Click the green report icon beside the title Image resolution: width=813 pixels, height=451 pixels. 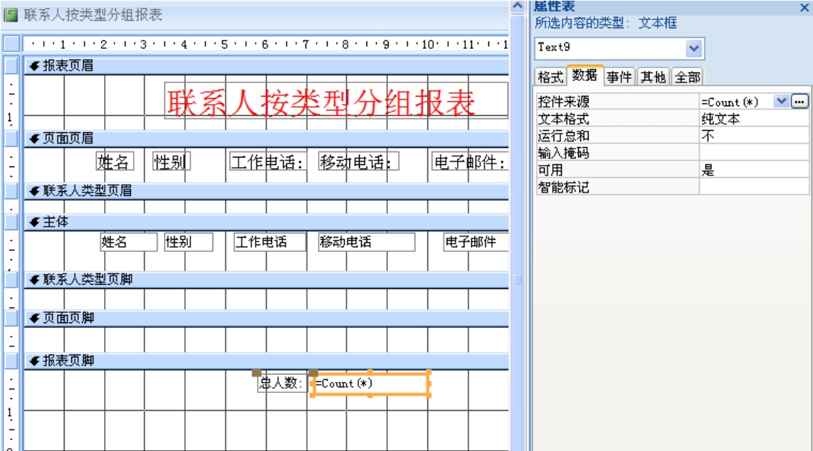pyautogui.click(x=11, y=16)
